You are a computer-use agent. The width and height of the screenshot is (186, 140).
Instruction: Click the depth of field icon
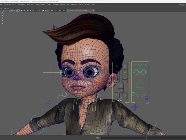point(36,10)
